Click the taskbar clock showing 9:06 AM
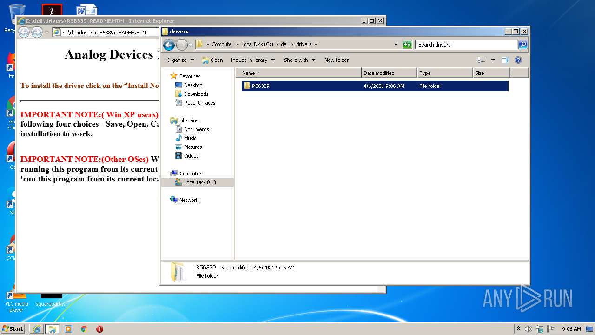This screenshot has height=335, width=595. coord(571,329)
